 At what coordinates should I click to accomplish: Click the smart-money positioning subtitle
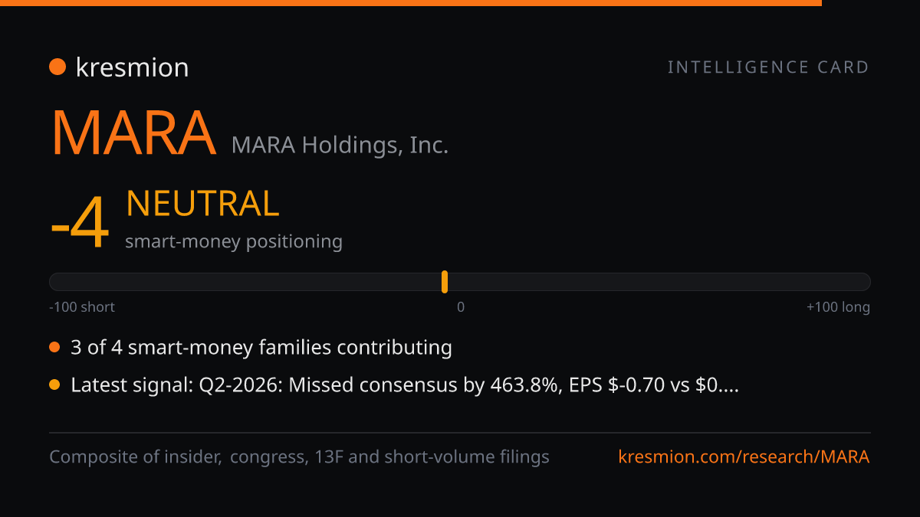pos(234,241)
